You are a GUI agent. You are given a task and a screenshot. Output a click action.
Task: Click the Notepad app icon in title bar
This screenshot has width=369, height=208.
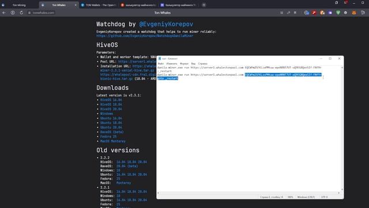tap(160, 58)
